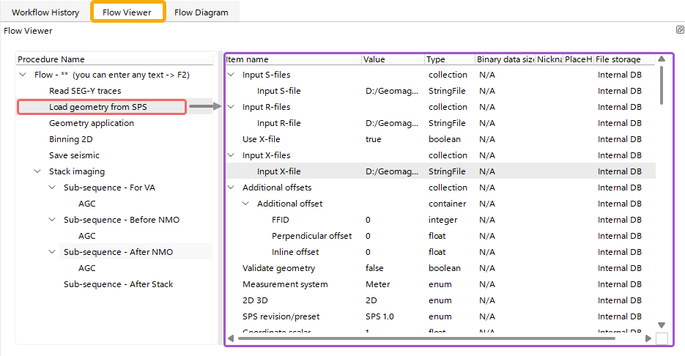Click the Nickname column header
Image resolution: width=685 pixels, height=356 pixels.
pos(549,59)
